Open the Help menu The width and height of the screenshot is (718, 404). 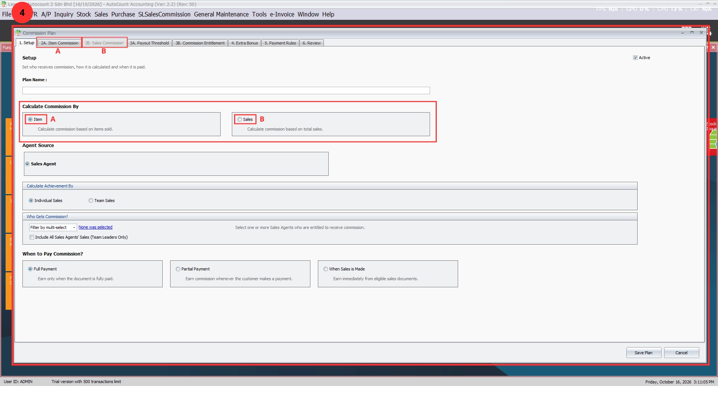point(328,14)
